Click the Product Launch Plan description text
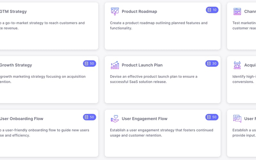The width and height of the screenshot is (256, 160). pyautogui.click(x=154, y=79)
